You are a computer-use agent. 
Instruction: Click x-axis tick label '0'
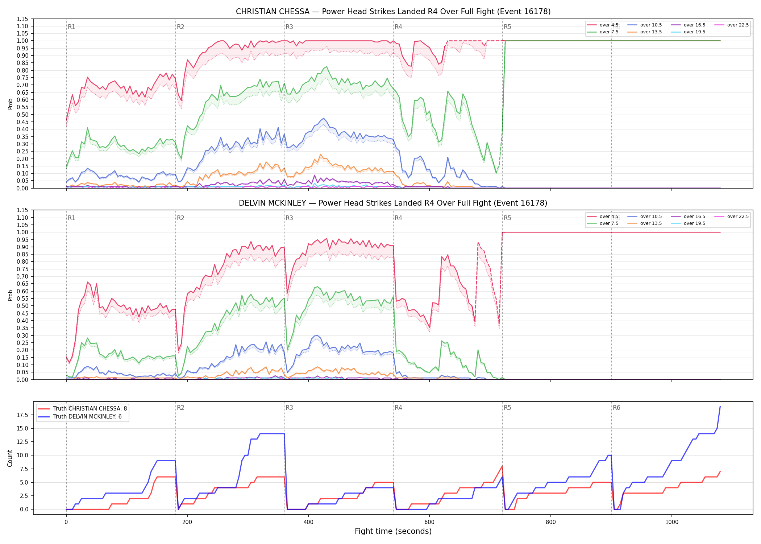click(66, 522)
